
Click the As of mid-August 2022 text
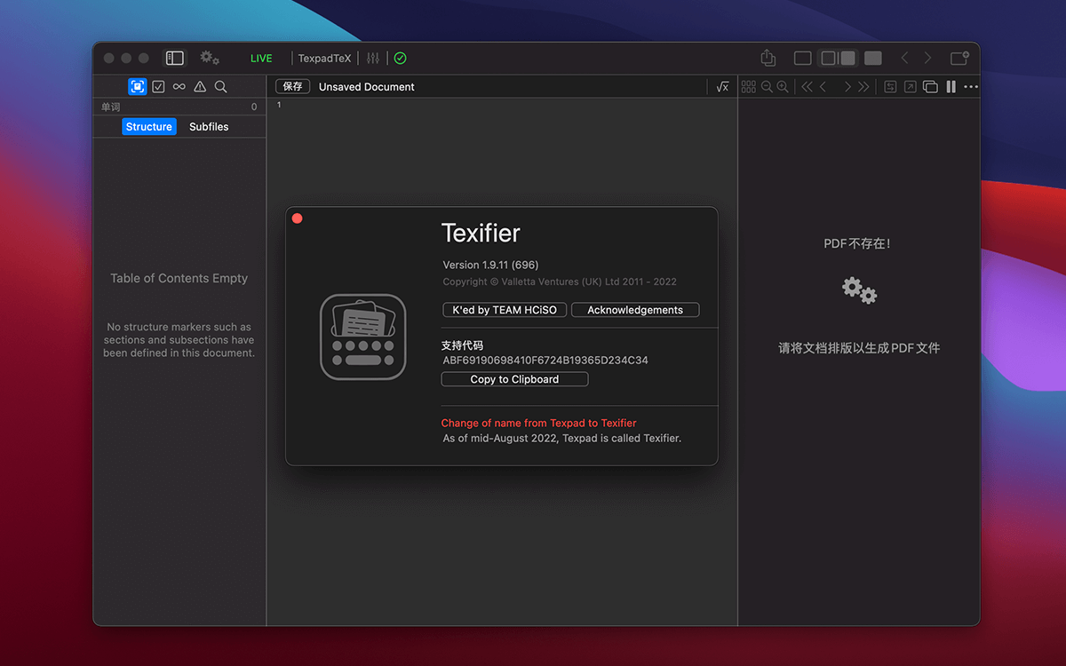562,438
